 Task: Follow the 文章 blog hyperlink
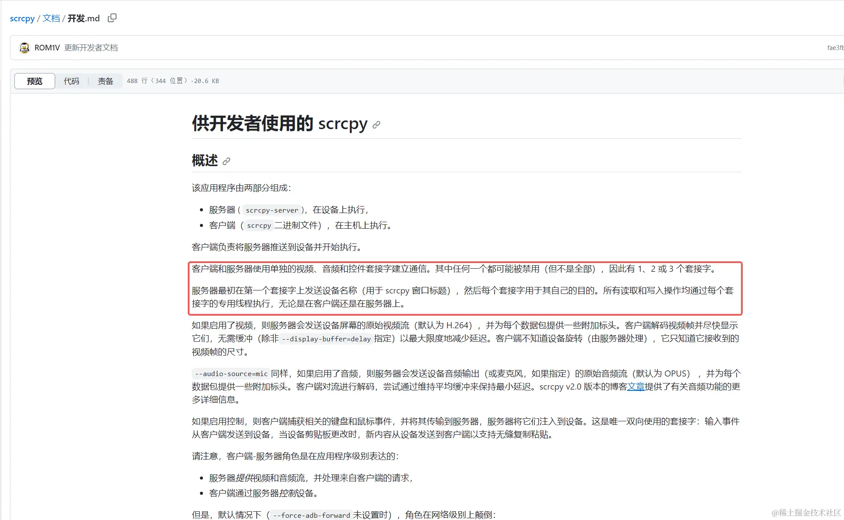[x=635, y=387]
